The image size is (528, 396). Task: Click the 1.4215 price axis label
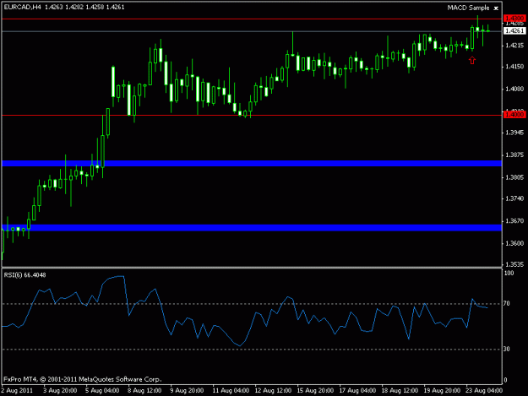point(514,46)
